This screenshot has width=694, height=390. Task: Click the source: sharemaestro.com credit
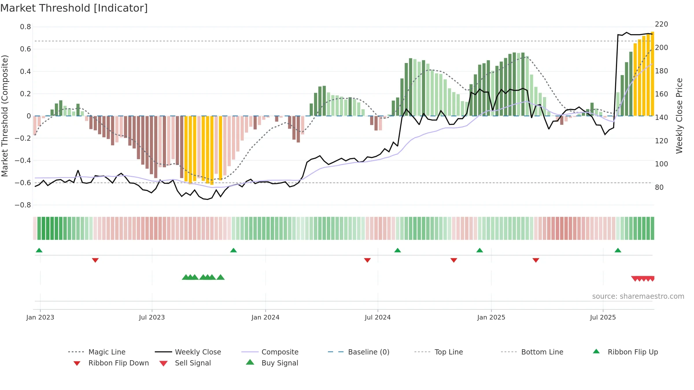pyautogui.click(x=638, y=296)
